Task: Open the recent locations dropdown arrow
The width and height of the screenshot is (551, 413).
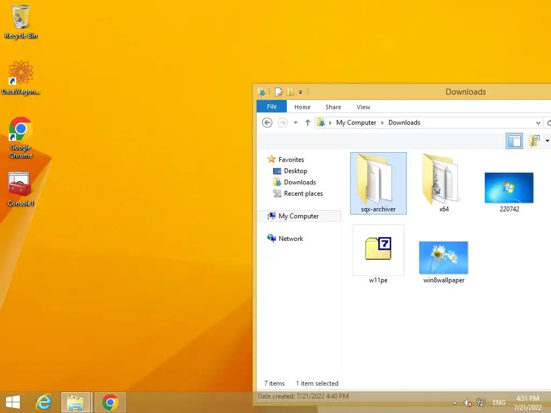Action: [x=295, y=123]
